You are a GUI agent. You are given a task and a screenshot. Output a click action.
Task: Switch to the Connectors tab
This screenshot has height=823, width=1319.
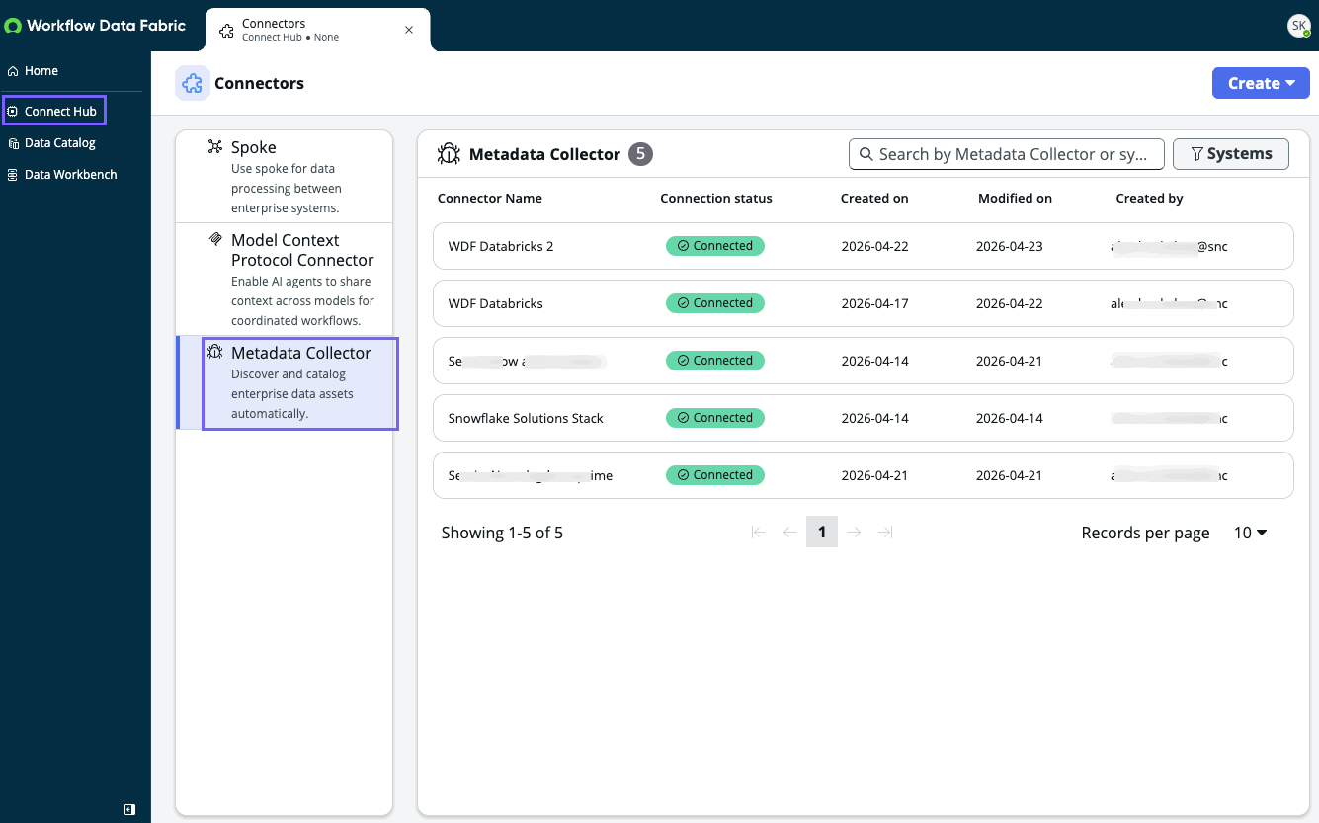click(x=318, y=30)
